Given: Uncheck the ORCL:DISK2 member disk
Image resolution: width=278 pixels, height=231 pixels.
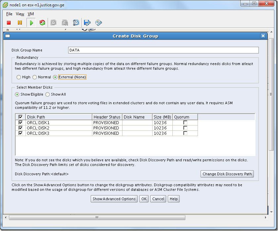Looking at the screenshot, I should [x=21, y=128].
